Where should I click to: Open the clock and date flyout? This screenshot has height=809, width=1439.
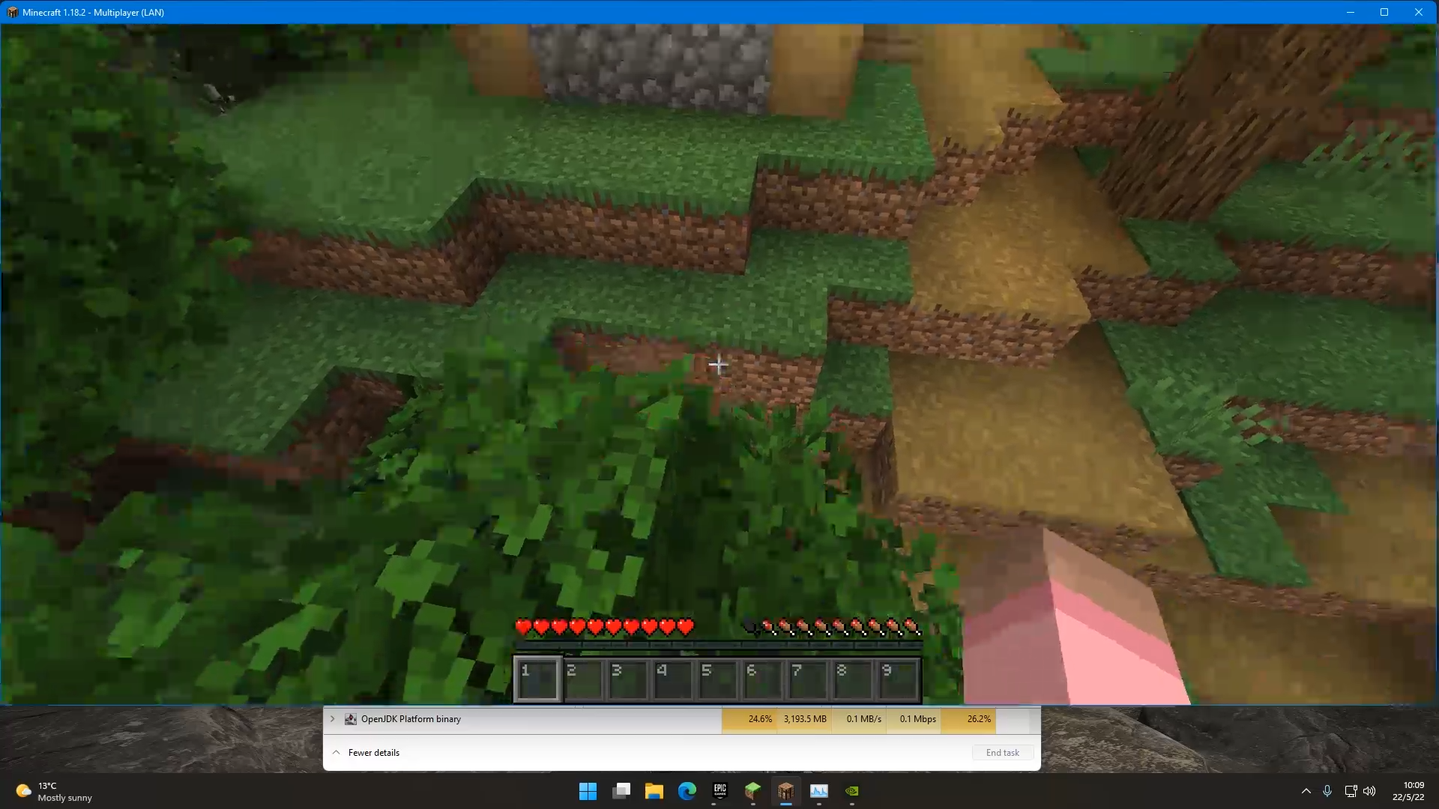pos(1408,791)
